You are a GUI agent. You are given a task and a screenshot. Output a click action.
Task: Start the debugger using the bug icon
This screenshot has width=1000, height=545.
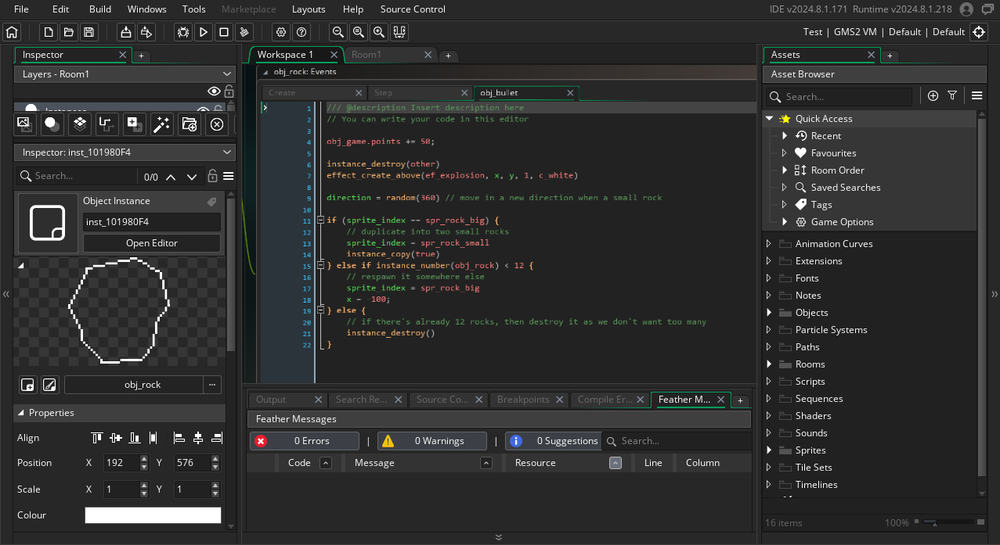click(183, 32)
